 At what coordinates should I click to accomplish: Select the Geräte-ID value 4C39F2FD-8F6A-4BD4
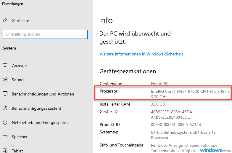172,114
